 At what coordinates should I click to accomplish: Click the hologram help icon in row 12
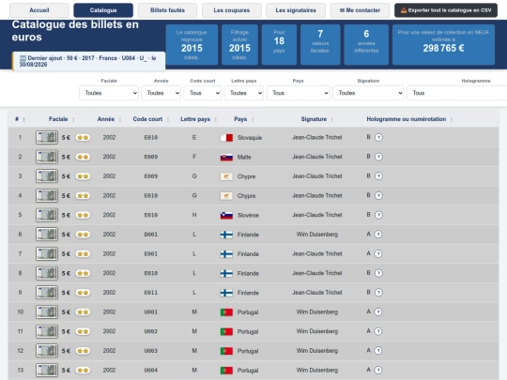point(378,351)
